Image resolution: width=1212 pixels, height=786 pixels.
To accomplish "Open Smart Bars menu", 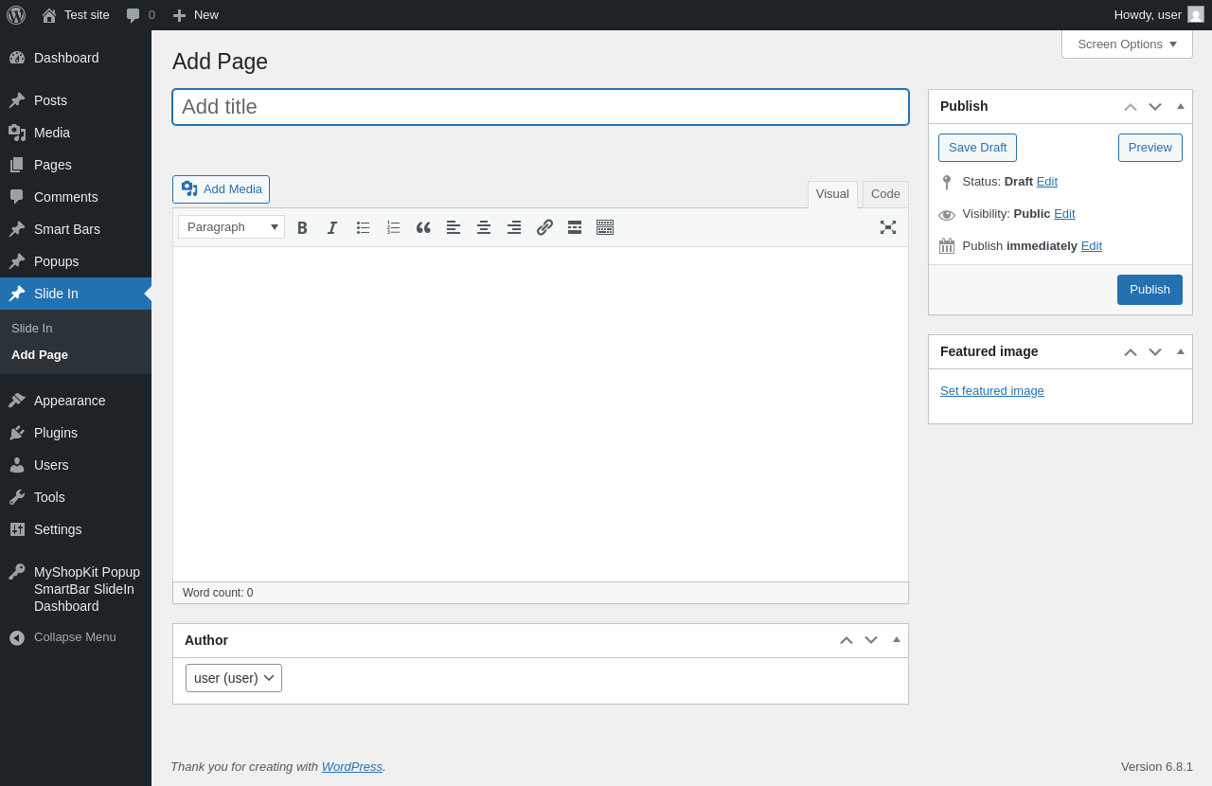I will point(76,229).
